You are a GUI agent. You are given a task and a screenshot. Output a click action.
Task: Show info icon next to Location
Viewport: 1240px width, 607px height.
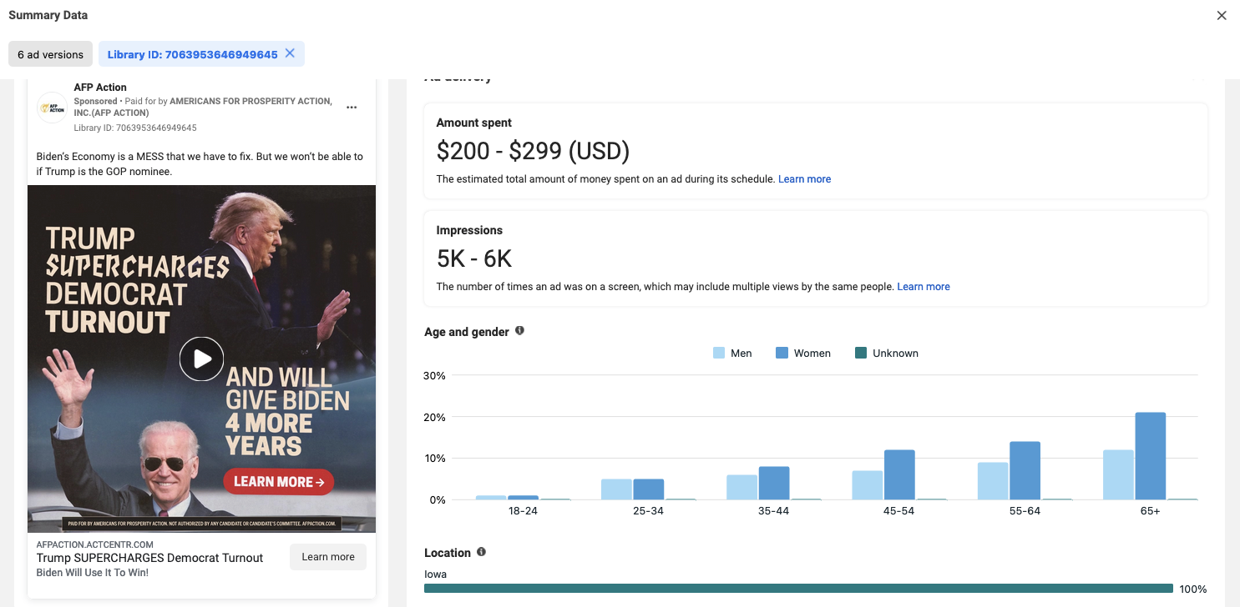click(481, 552)
